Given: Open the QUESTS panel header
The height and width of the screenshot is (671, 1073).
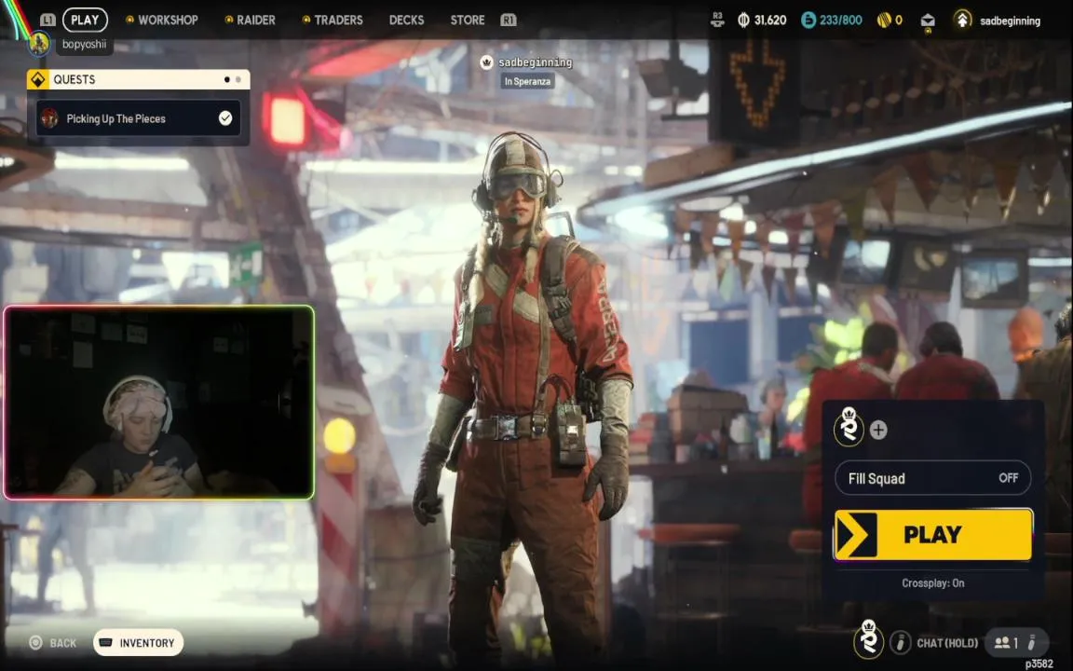Looking at the screenshot, I should 138,79.
